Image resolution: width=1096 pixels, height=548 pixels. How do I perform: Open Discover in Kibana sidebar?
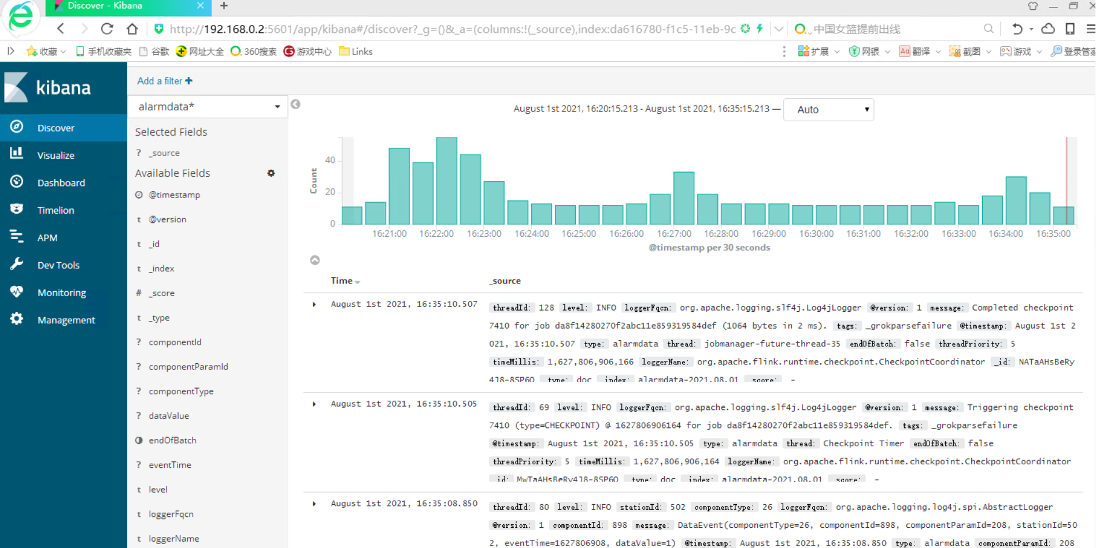63,128
